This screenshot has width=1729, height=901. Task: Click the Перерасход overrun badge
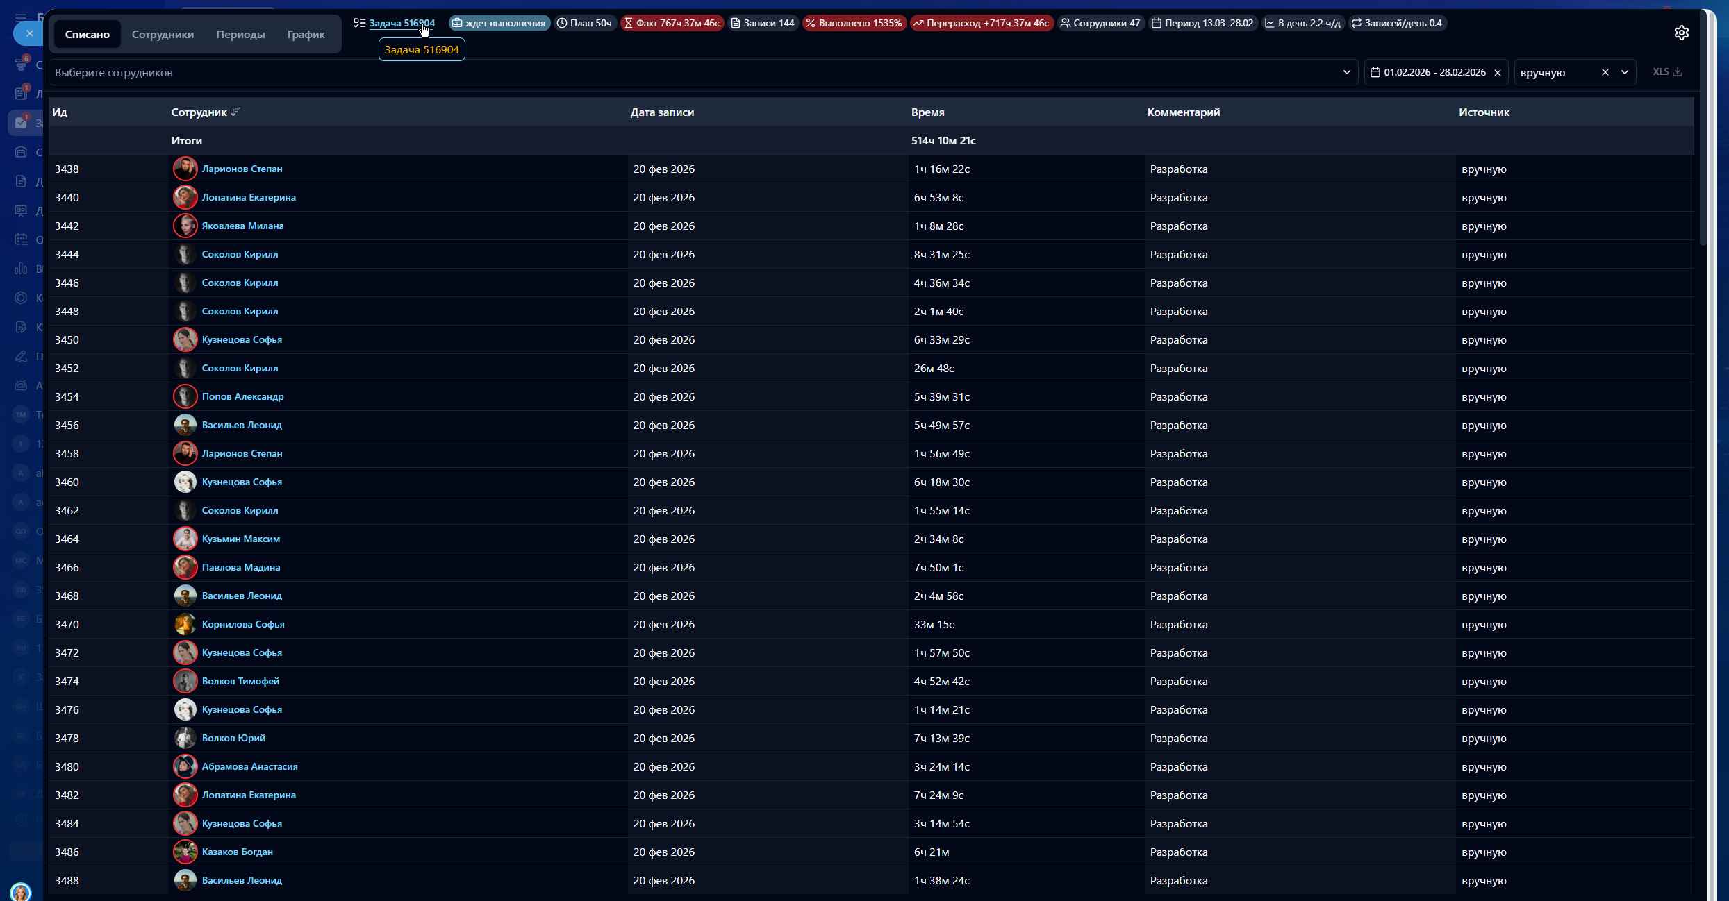981,23
